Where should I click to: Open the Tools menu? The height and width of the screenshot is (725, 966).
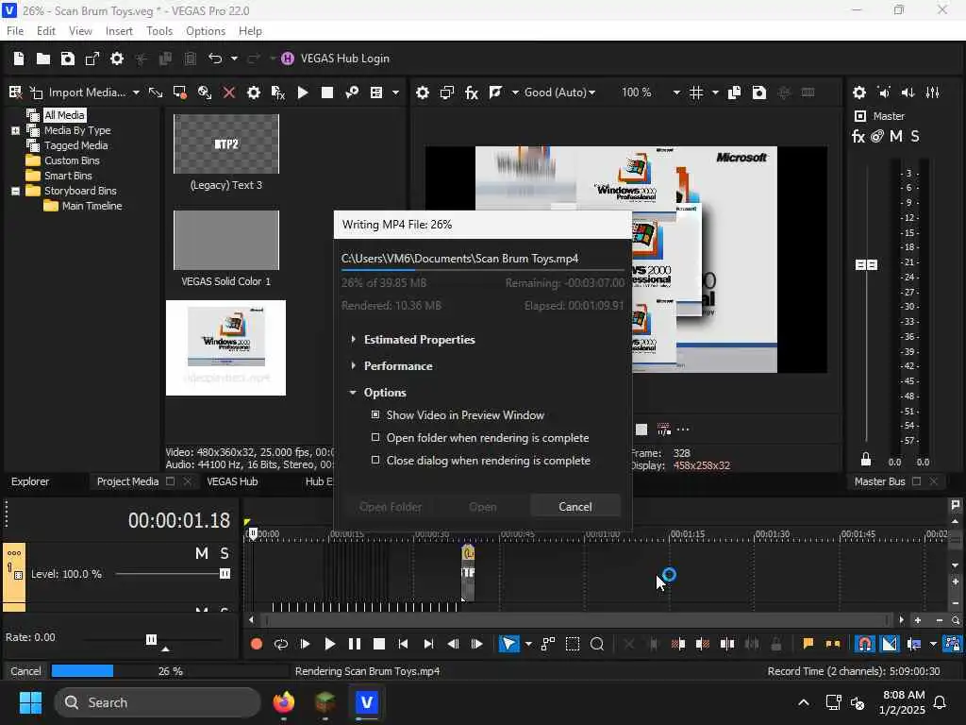(x=158, y=31)
